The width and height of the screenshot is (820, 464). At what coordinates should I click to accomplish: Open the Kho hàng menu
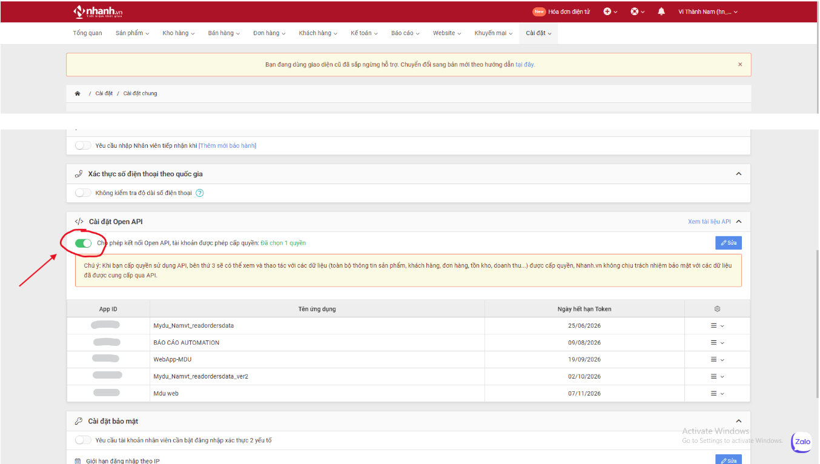pos(179,33)
